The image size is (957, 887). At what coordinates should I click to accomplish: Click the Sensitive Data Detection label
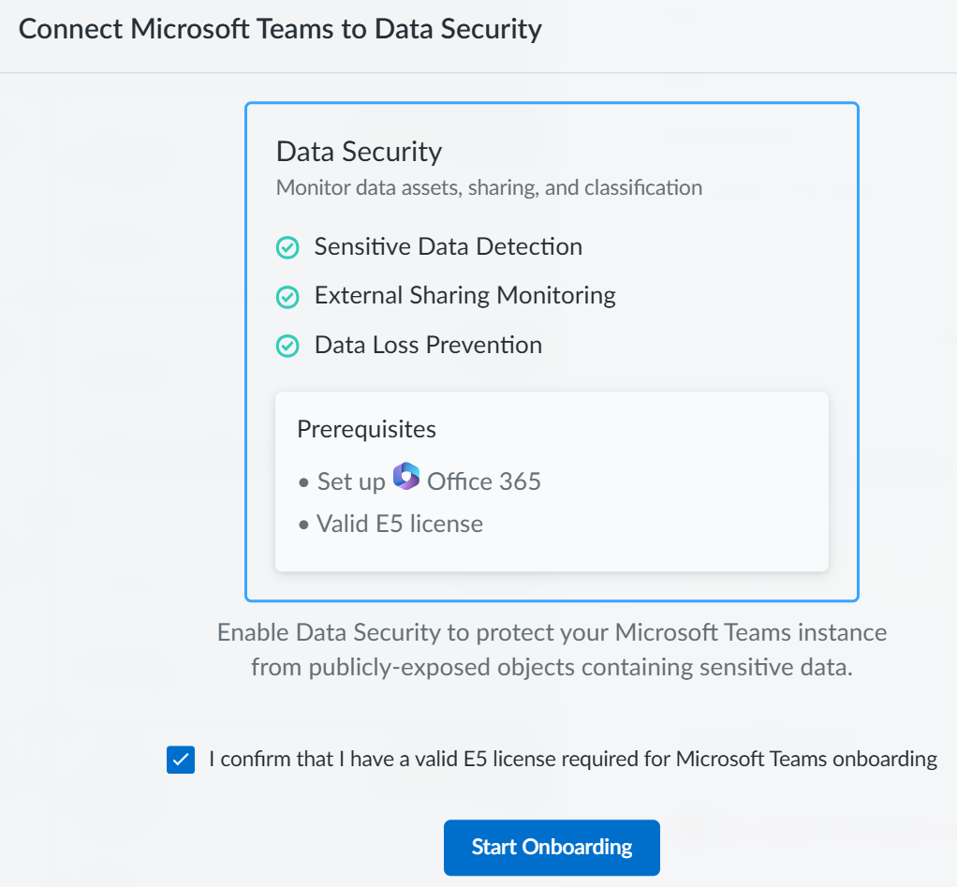pos(448,246)
